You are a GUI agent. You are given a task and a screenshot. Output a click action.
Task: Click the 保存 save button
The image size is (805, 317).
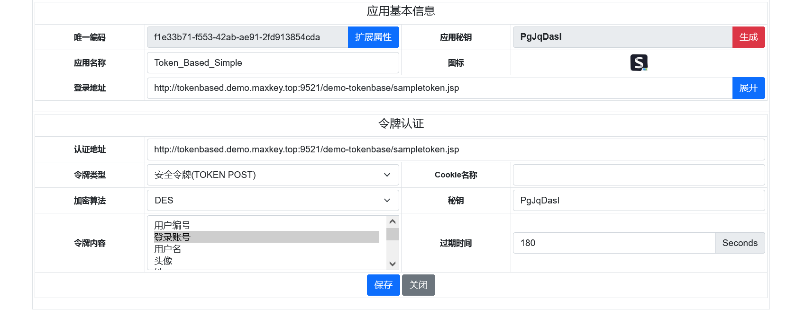pos(383,285)
